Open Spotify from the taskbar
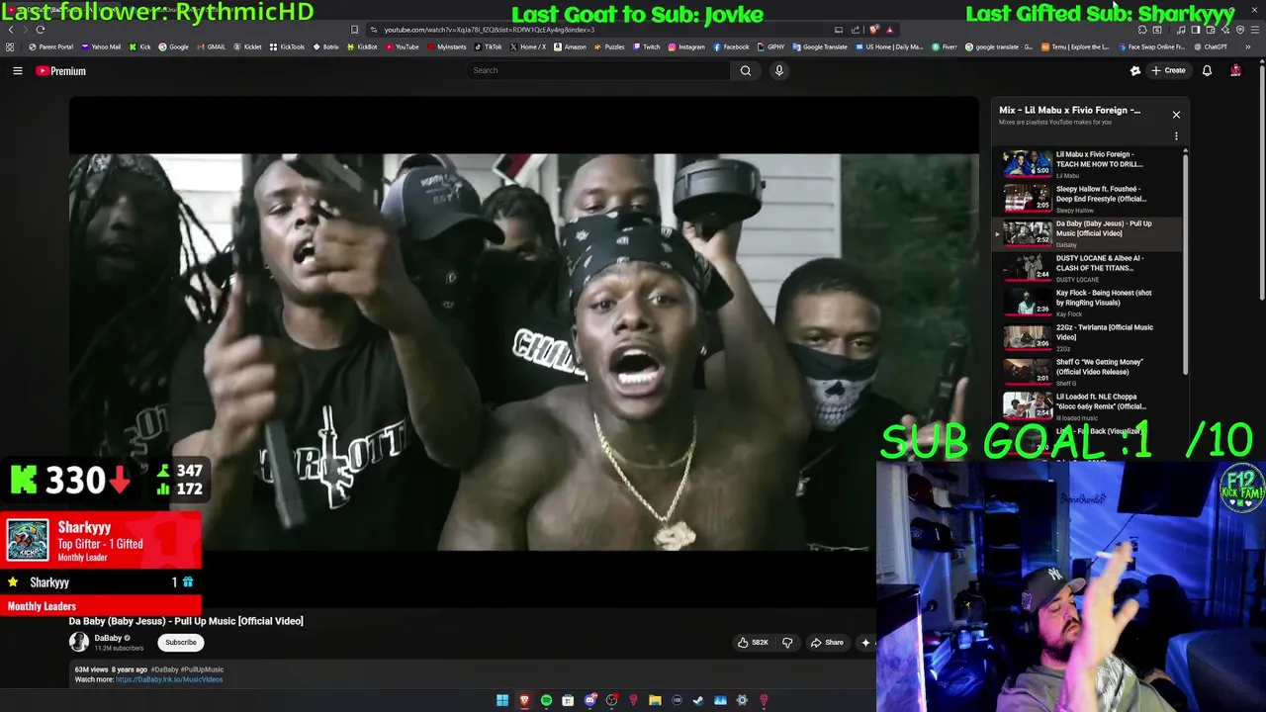 [x=546, y=700]
